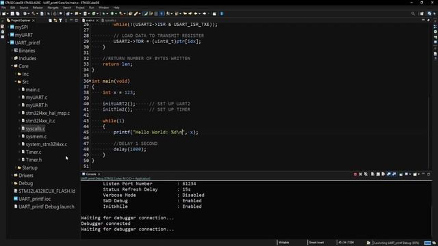Toggle Scroll Lock in Console toolbar

click(378, 174)
